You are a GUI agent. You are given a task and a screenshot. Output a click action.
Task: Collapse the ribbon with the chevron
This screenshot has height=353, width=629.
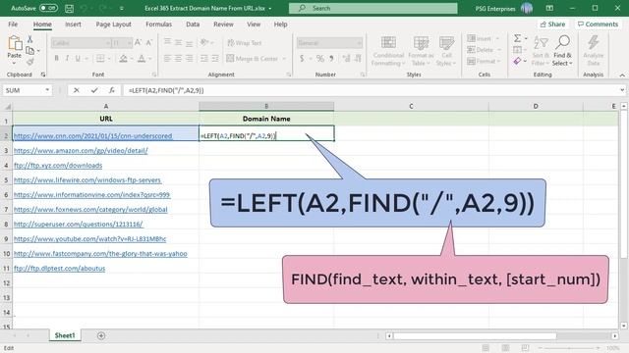pyautogui.click(x=622, y=75)
